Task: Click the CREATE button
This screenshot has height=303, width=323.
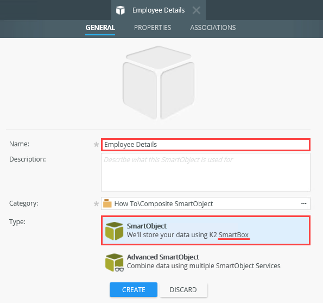Action: tap(134, 289)
